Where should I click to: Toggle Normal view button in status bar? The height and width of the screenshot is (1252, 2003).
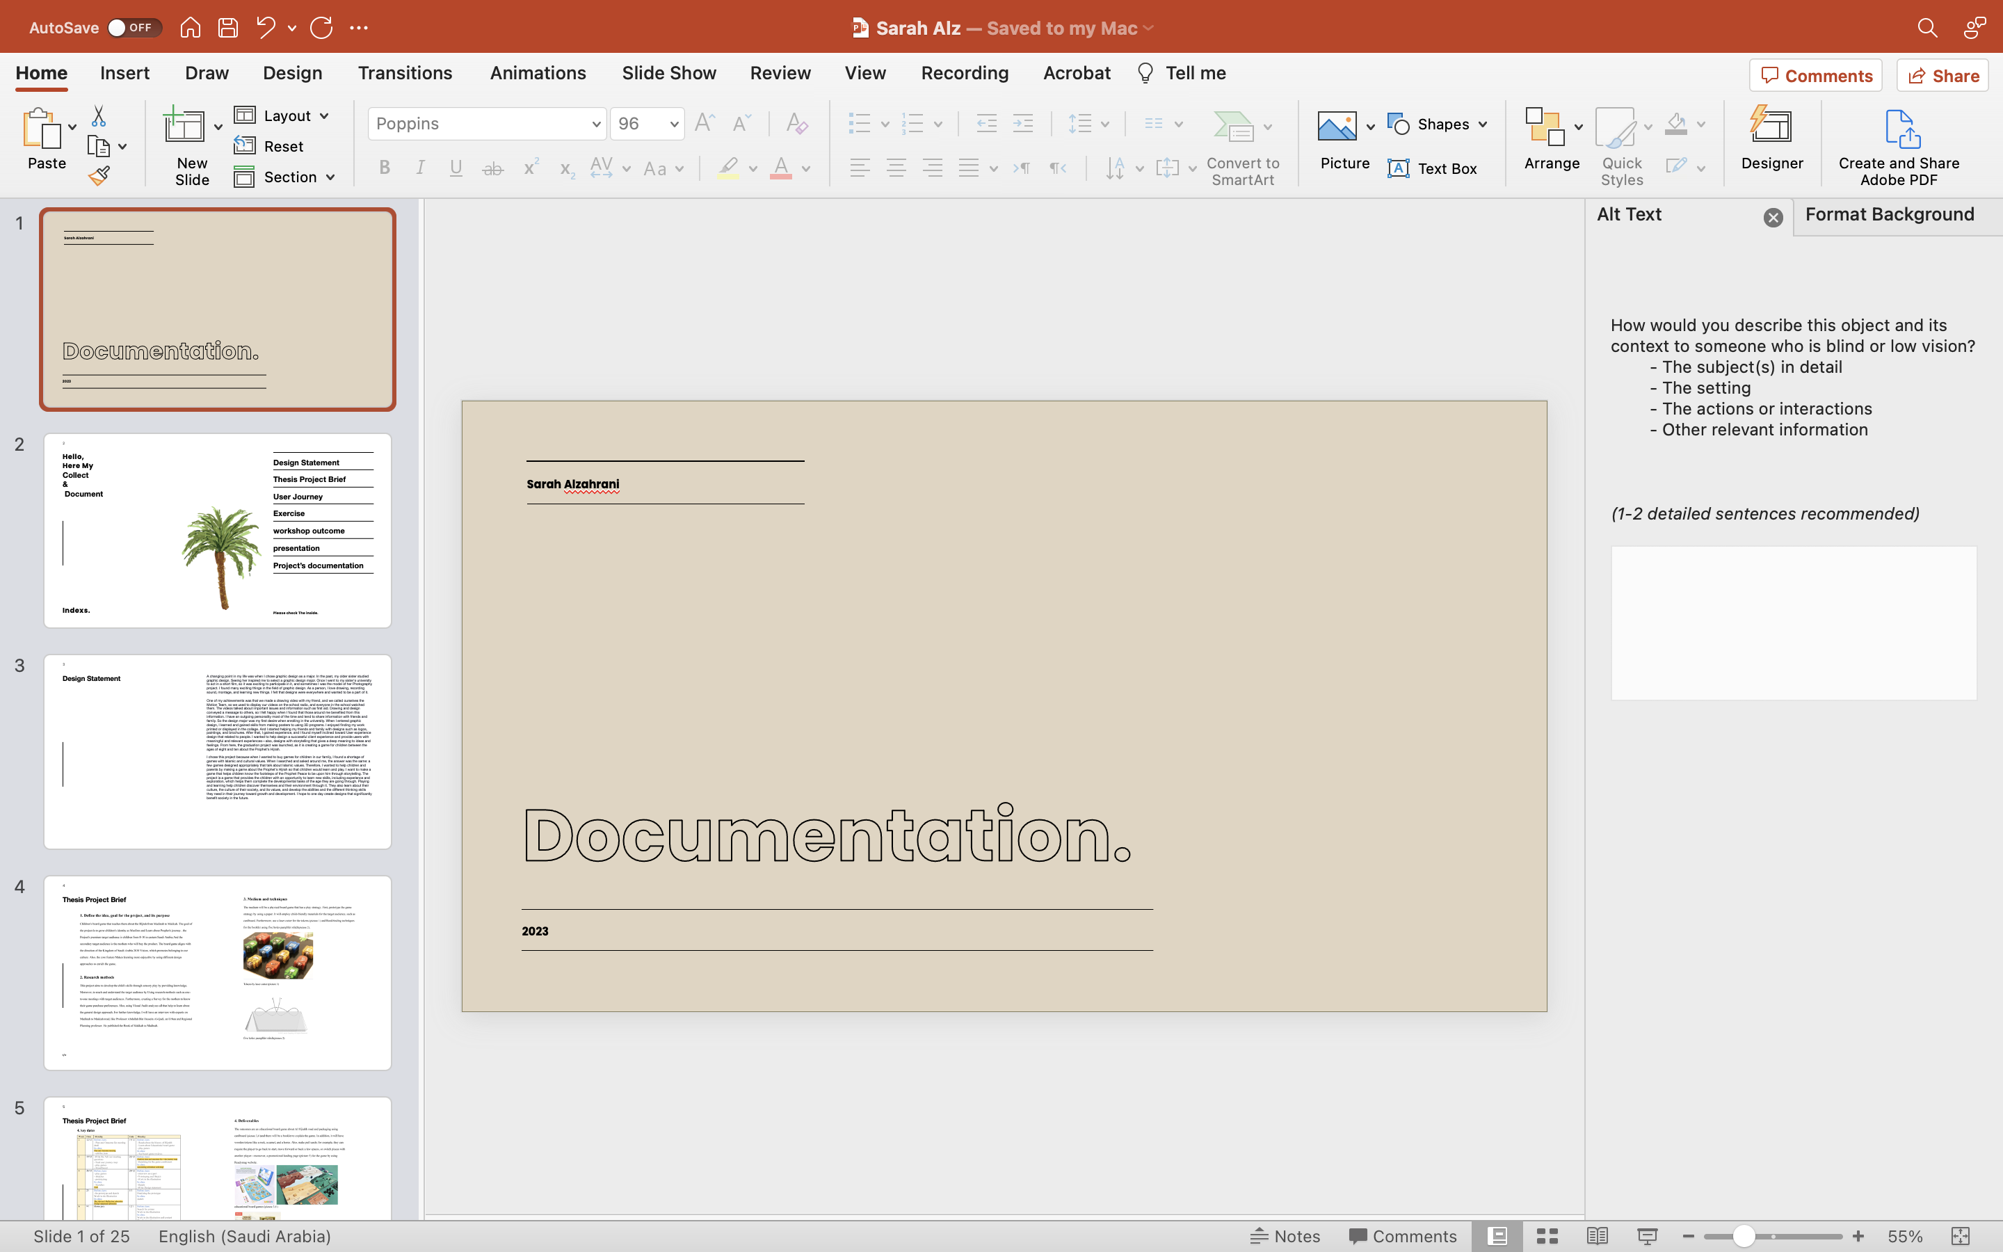point(1497,1236)
